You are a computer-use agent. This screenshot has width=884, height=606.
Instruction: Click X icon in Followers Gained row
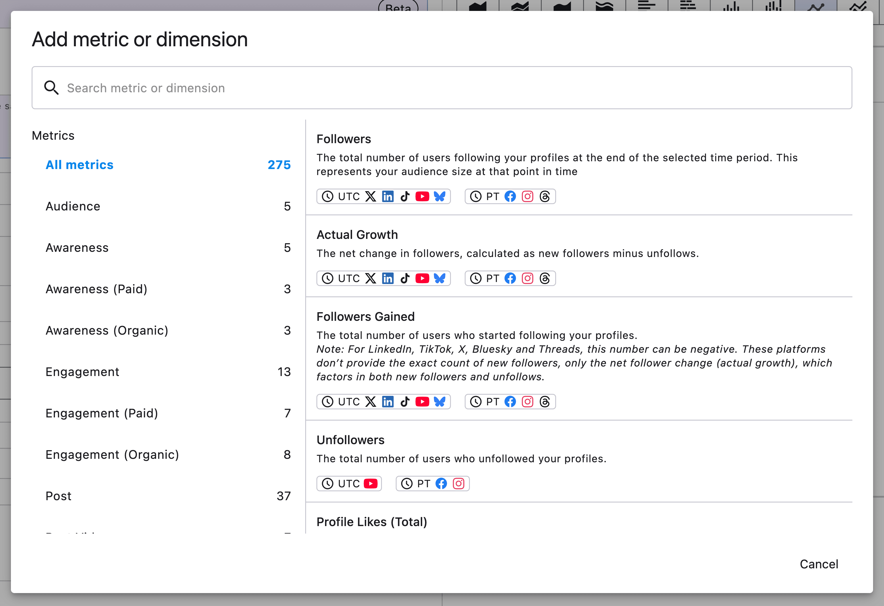(x=370, y=402)
